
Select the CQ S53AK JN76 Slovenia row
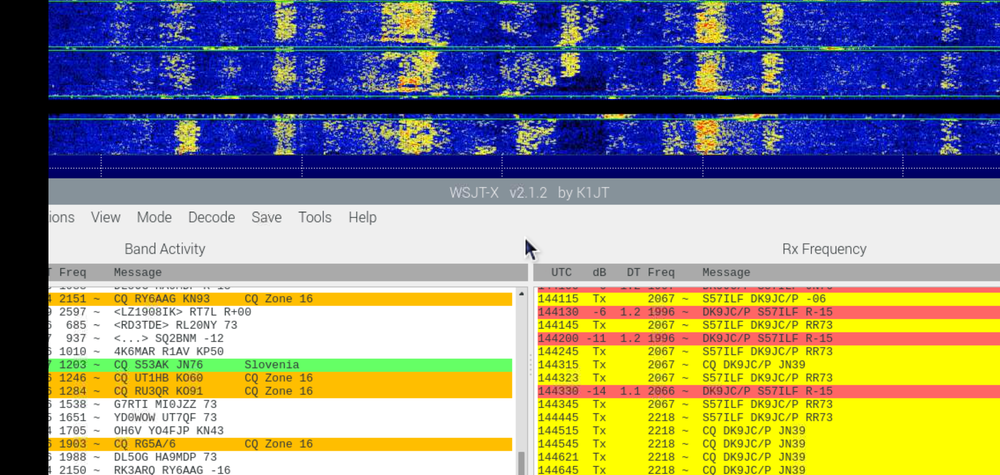point(280,365)
